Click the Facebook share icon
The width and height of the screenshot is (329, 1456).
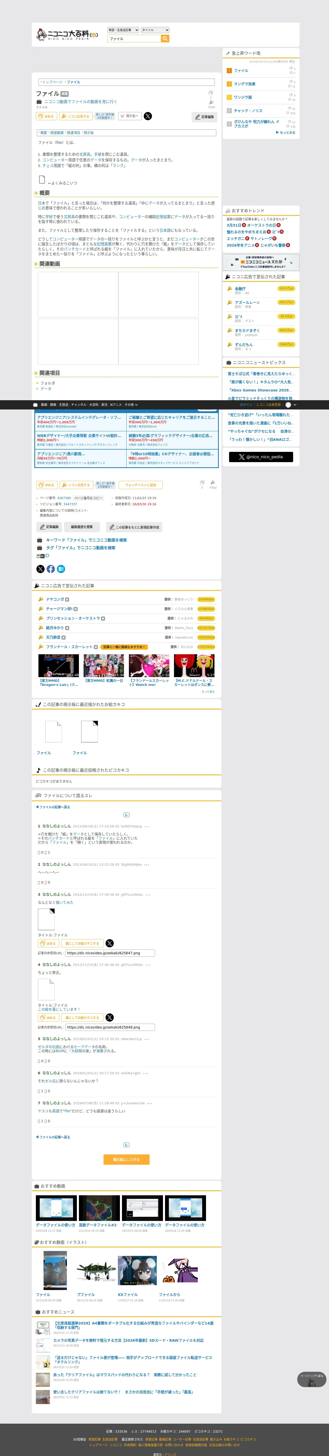point(51,569)
